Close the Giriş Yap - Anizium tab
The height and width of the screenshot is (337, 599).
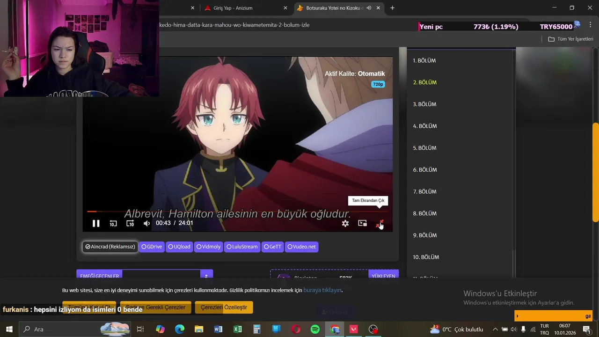285,8
